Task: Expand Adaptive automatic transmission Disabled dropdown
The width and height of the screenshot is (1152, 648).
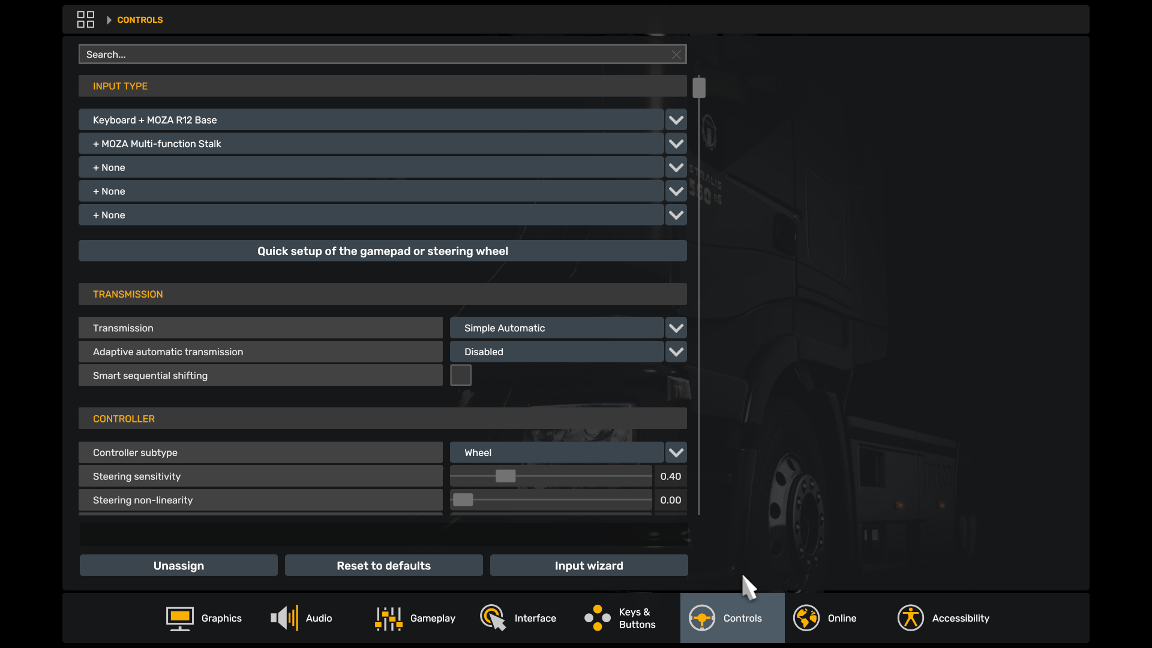Action: [676, 352]
